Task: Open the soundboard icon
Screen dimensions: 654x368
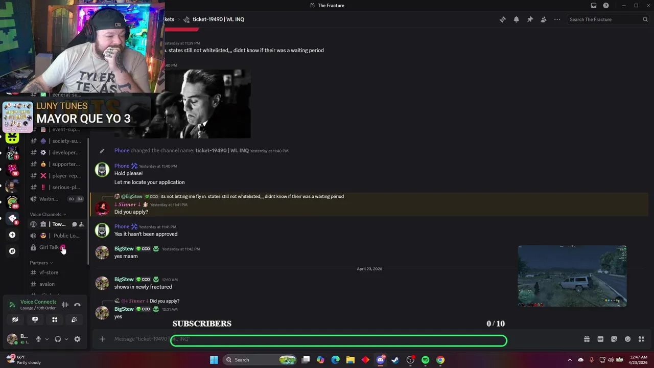Action: click(74, 319)
